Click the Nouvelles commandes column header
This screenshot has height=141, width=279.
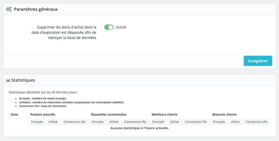(109, 115)
